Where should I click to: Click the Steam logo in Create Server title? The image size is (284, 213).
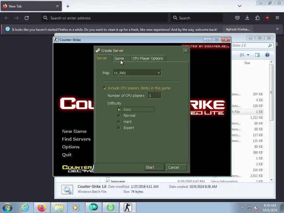(x=98, y=50)
